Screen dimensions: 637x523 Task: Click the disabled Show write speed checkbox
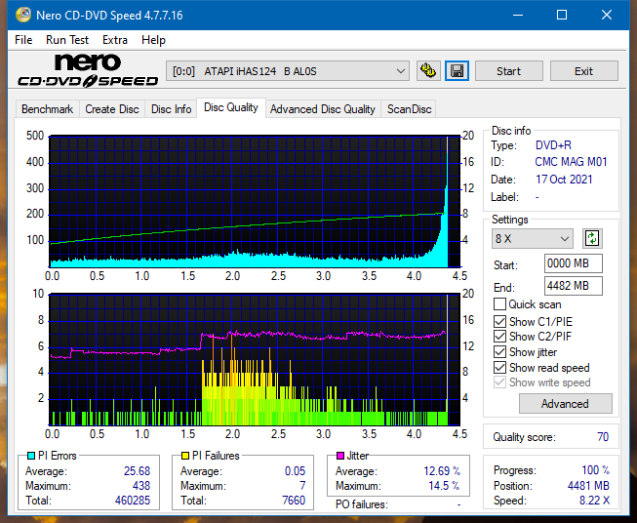click(x=499, y=382)
